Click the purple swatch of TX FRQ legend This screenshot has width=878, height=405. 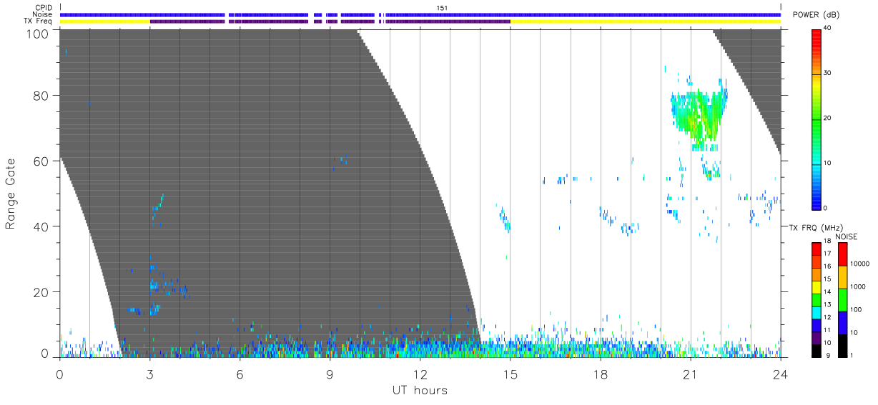[x=817, y=339]
